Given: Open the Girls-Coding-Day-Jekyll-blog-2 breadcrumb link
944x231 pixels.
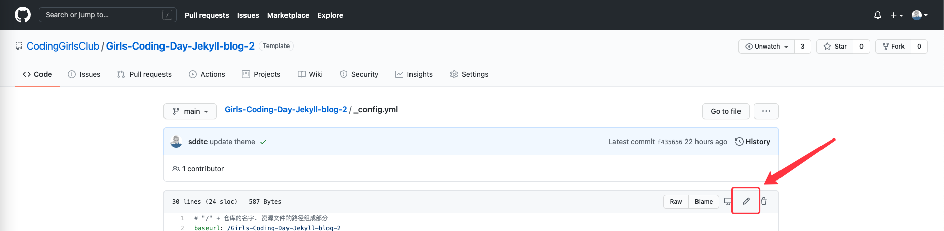Looking at the screenshot, I should click(x=286, y=110).
